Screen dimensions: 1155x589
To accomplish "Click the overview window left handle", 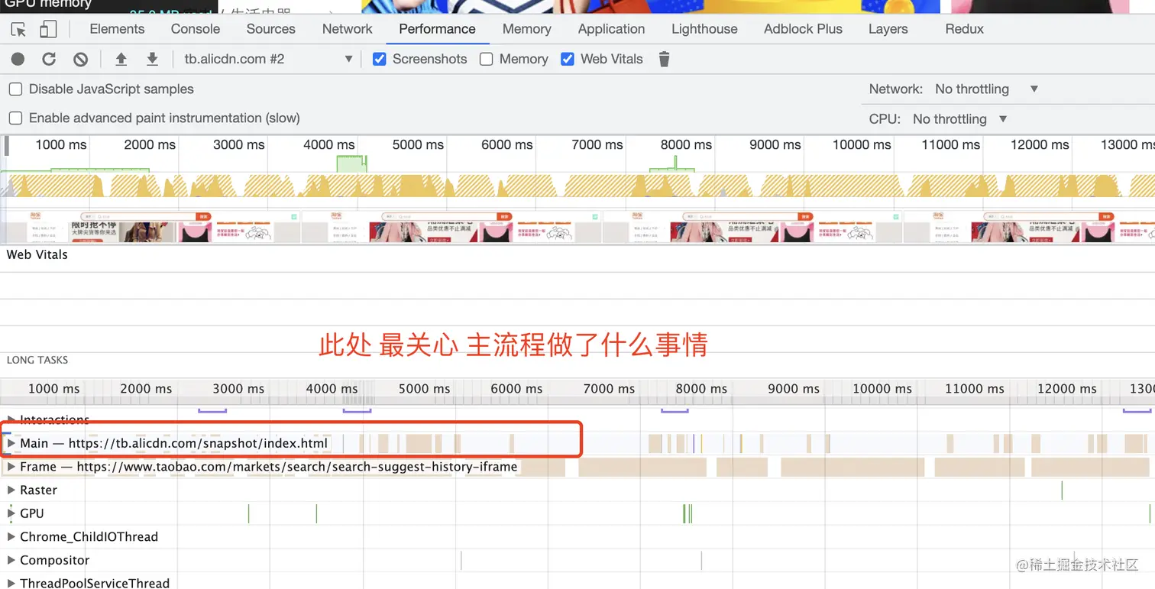I will click(7, 144).
